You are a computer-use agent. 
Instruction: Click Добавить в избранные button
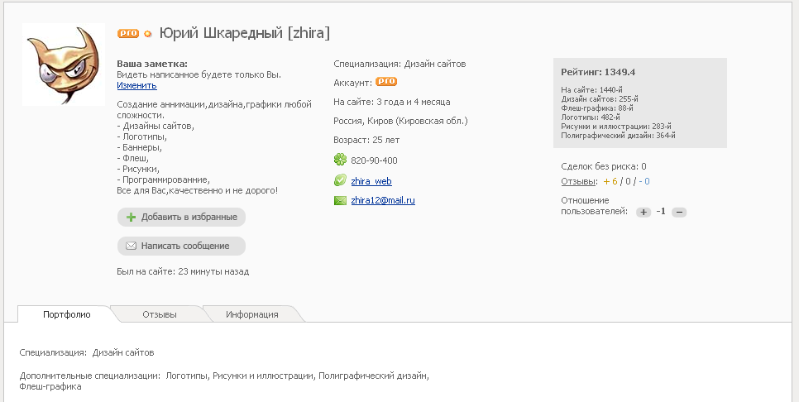[x=182, y=217]
